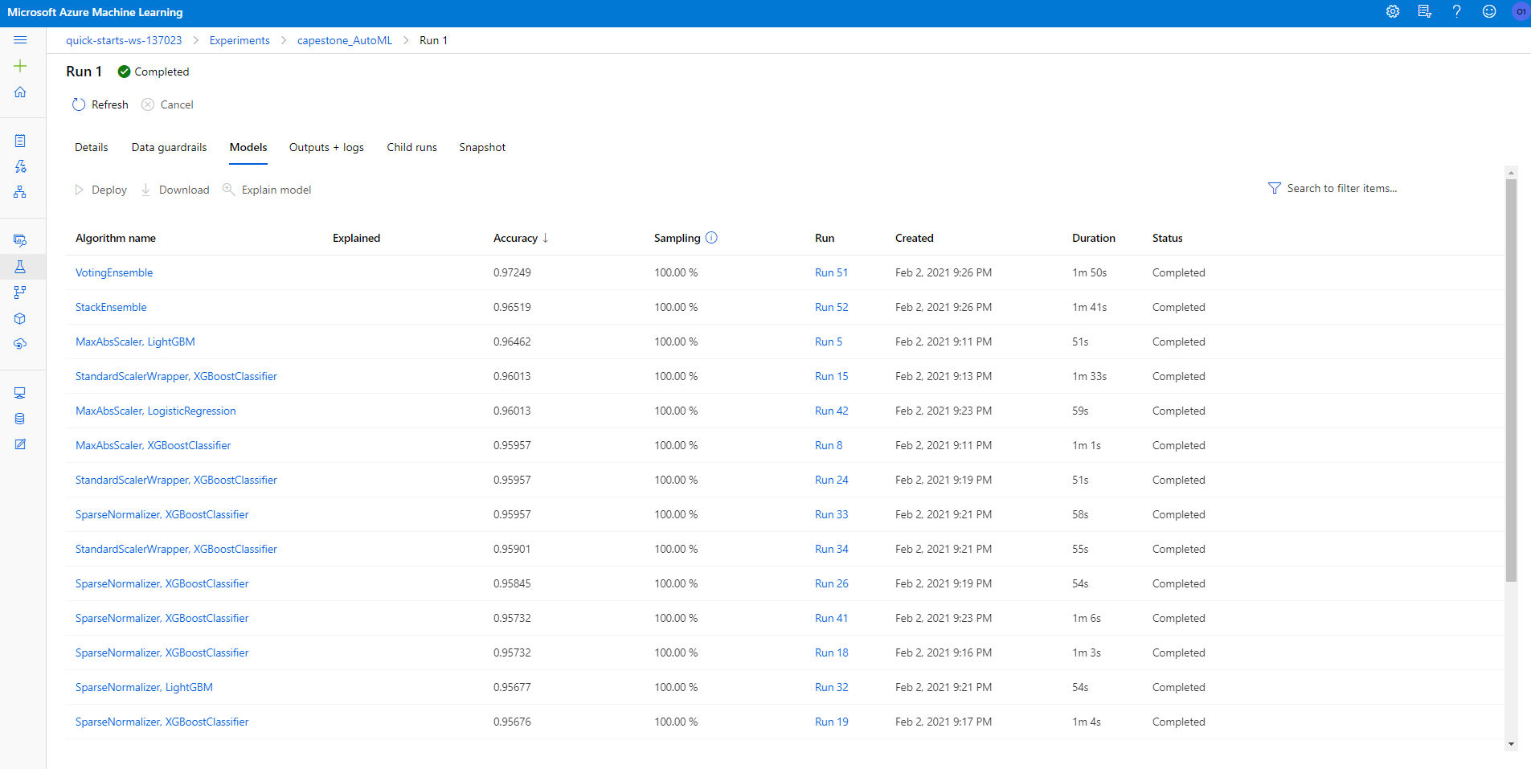Open the Run 15 link
Image resolution: width=1531 pixels, height=769 pixels.
click(x=831, y=376)
